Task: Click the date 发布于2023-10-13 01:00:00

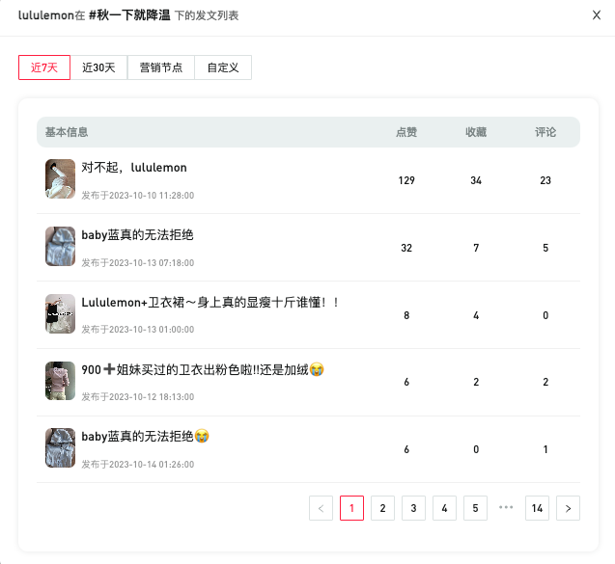Action: 138,330
